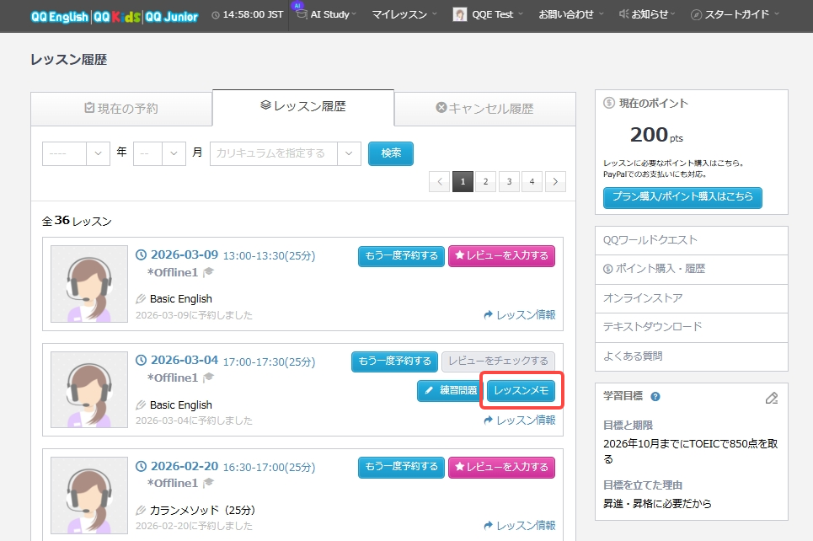Expand the month dropdown
813x541 pixels.
(159, 153)
